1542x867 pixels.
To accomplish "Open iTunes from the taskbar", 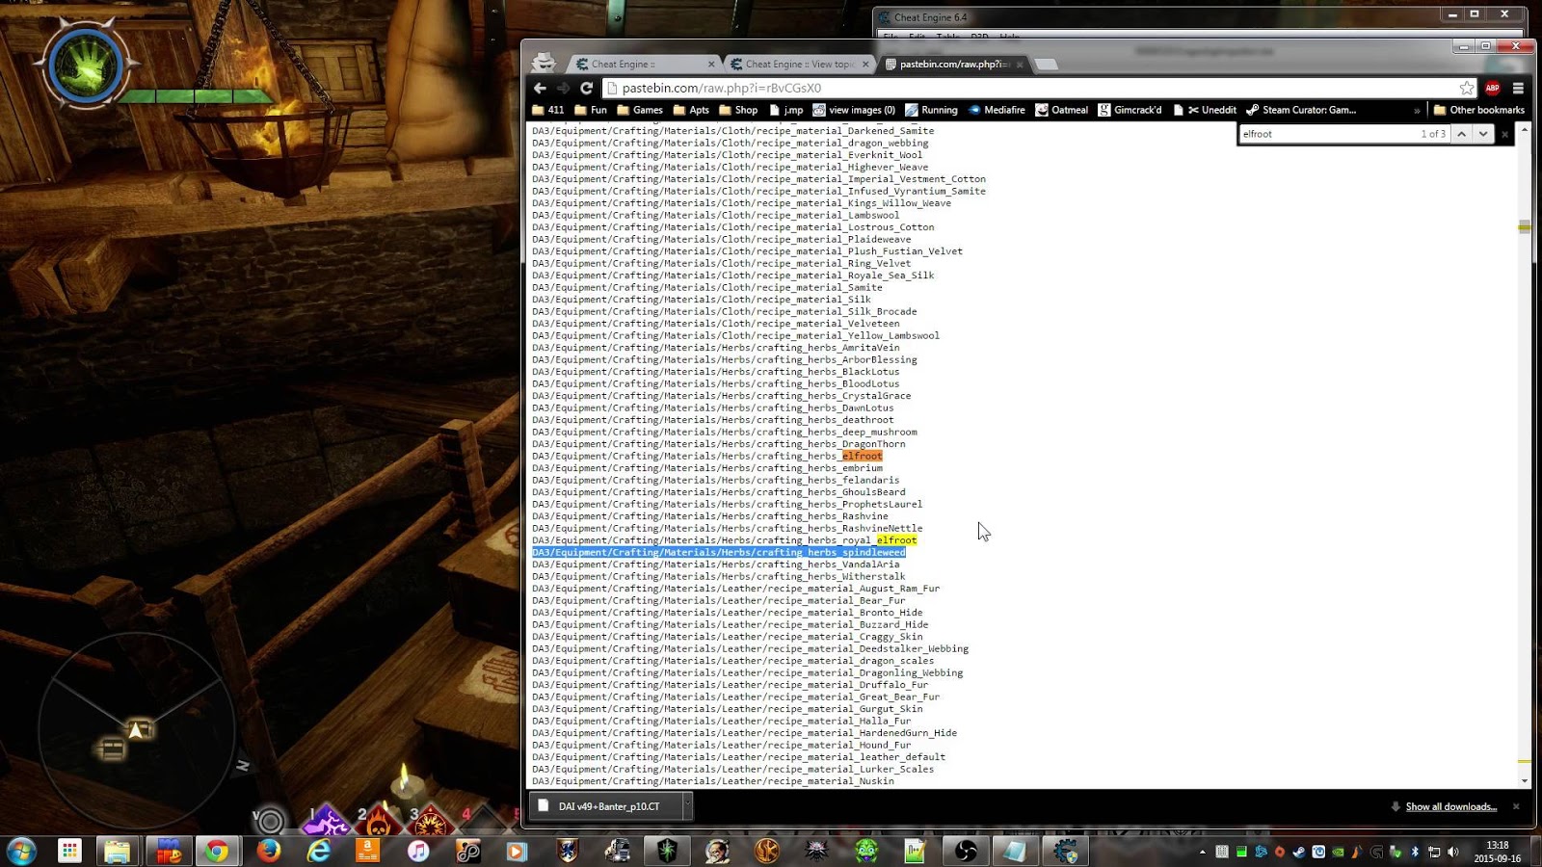I will [x=418, y=851].
